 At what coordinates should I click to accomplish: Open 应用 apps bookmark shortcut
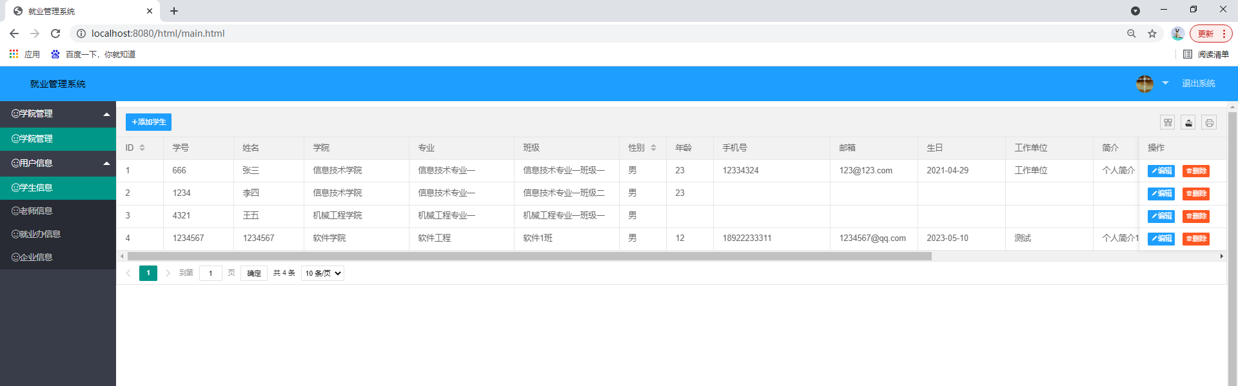coord(25,54)
